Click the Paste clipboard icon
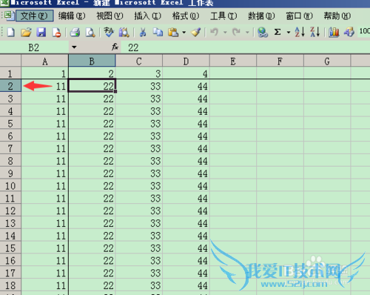This screenshot has width=370, height=295. (173, 32)
